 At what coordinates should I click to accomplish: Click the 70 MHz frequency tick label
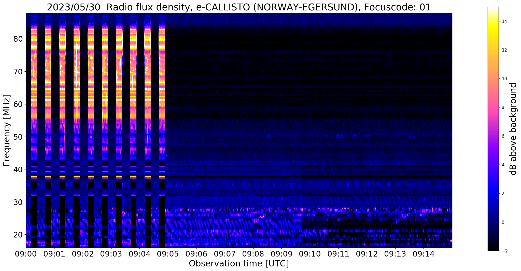pyautogui.click(x=18, y=72)
